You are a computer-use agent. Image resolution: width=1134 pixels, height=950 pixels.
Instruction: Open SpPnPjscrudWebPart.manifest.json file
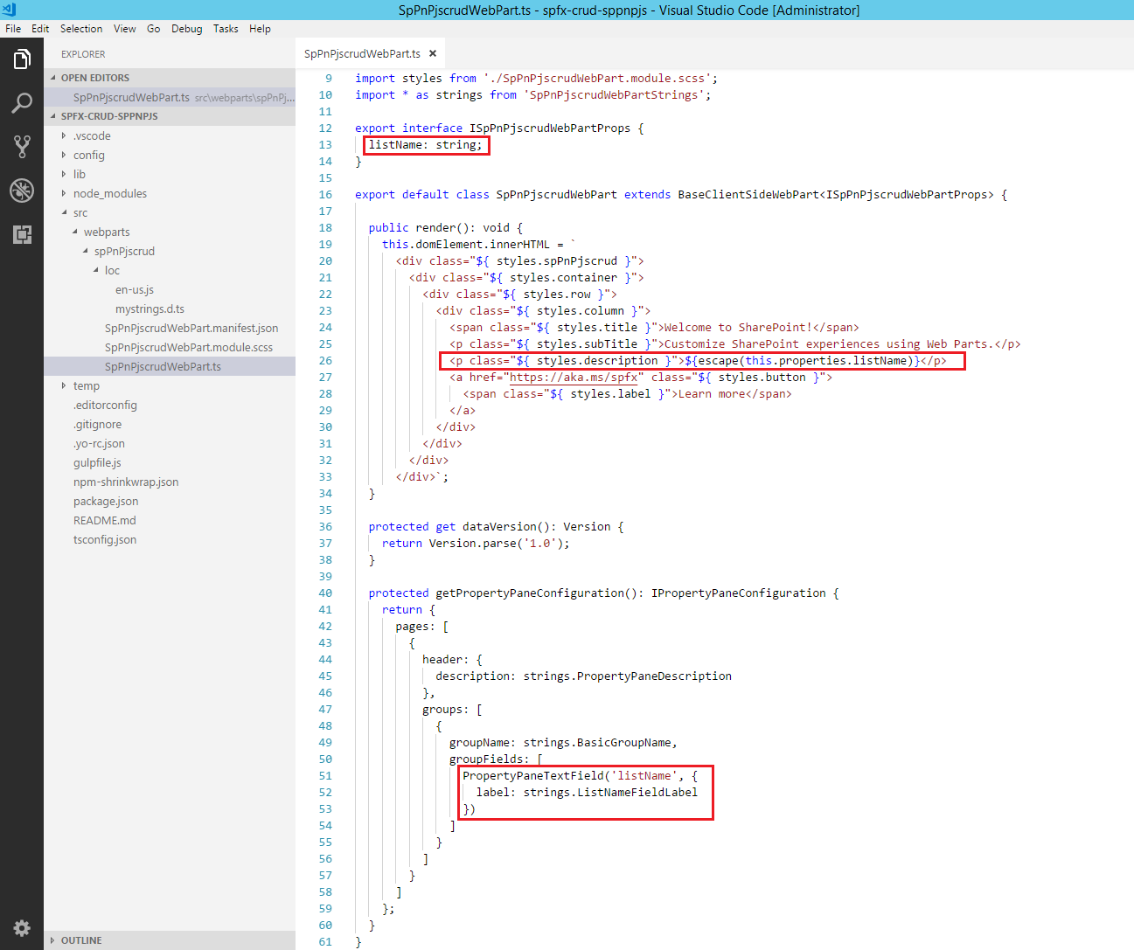click(191, 329)
